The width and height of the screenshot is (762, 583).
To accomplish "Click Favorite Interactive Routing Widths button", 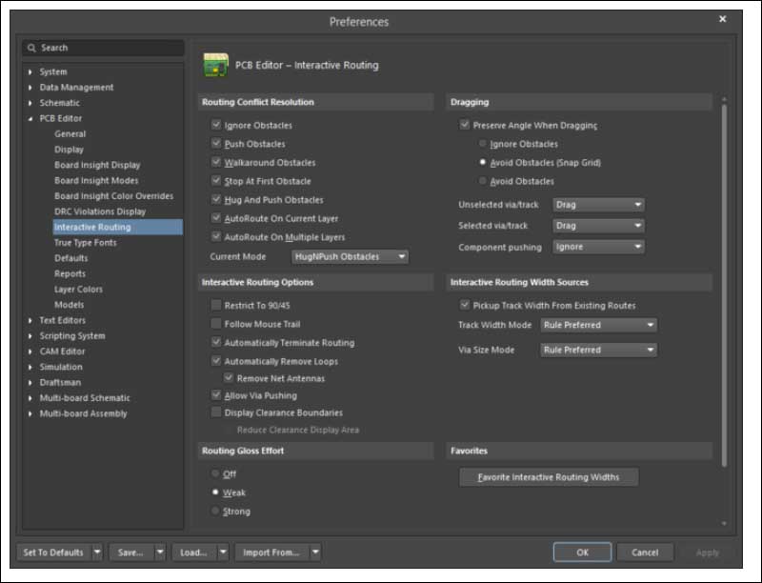I will tap(549, 477).
